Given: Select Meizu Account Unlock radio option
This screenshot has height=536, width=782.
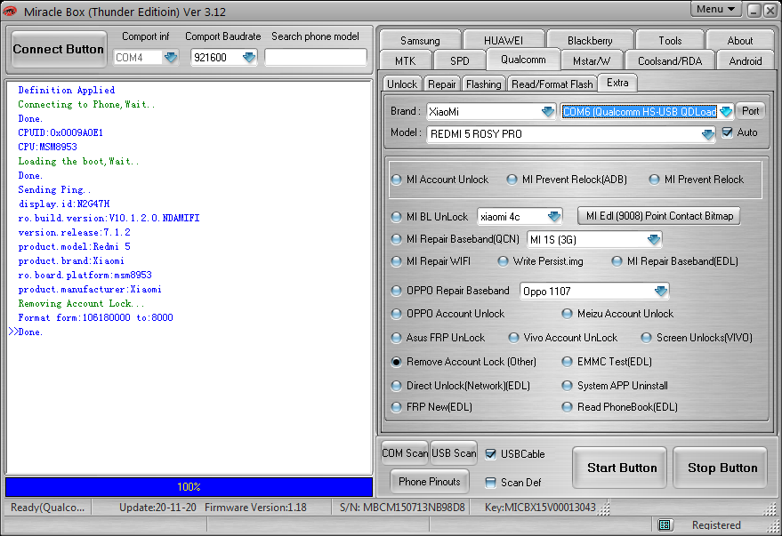Looking at the screenshot, I should tap(567, 314).
